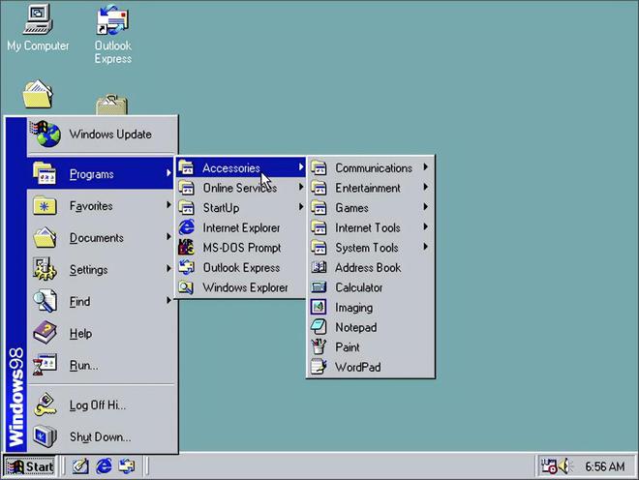
Task: Click the Settings gear icon
Action: (x=45, y=269)
